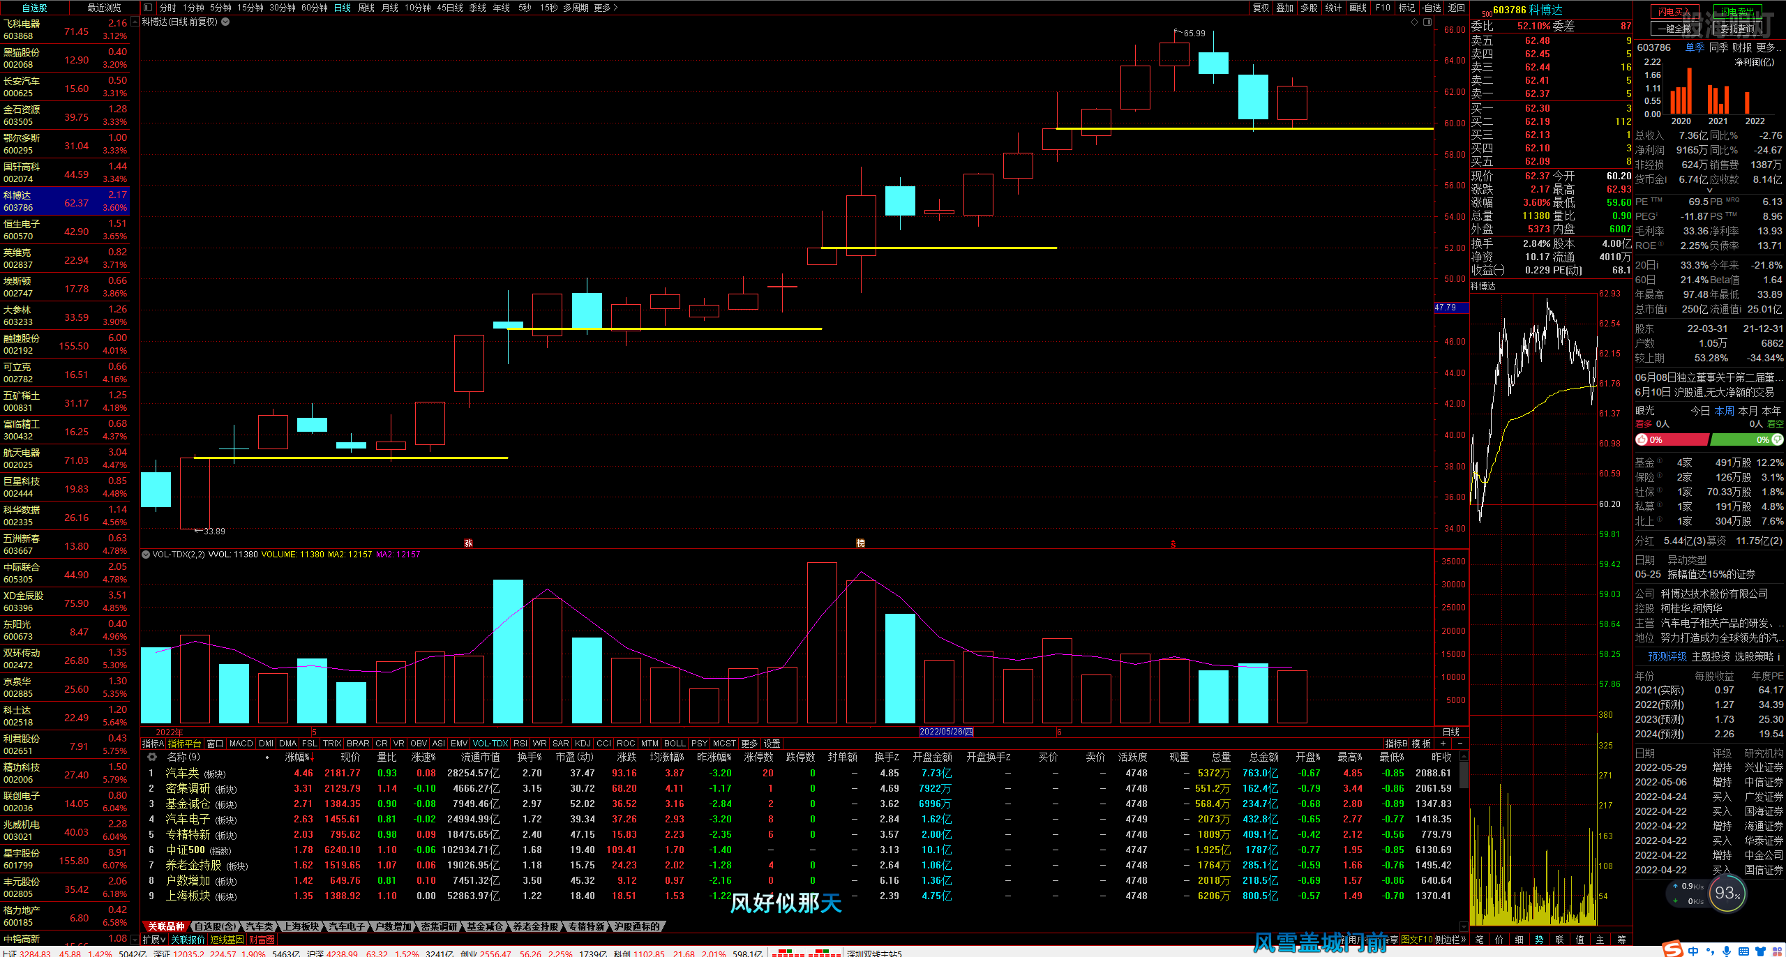Viewport: 1786px width, 957px height.
Task: Open the 模板 template menu
Action: tap(1421, 744)
